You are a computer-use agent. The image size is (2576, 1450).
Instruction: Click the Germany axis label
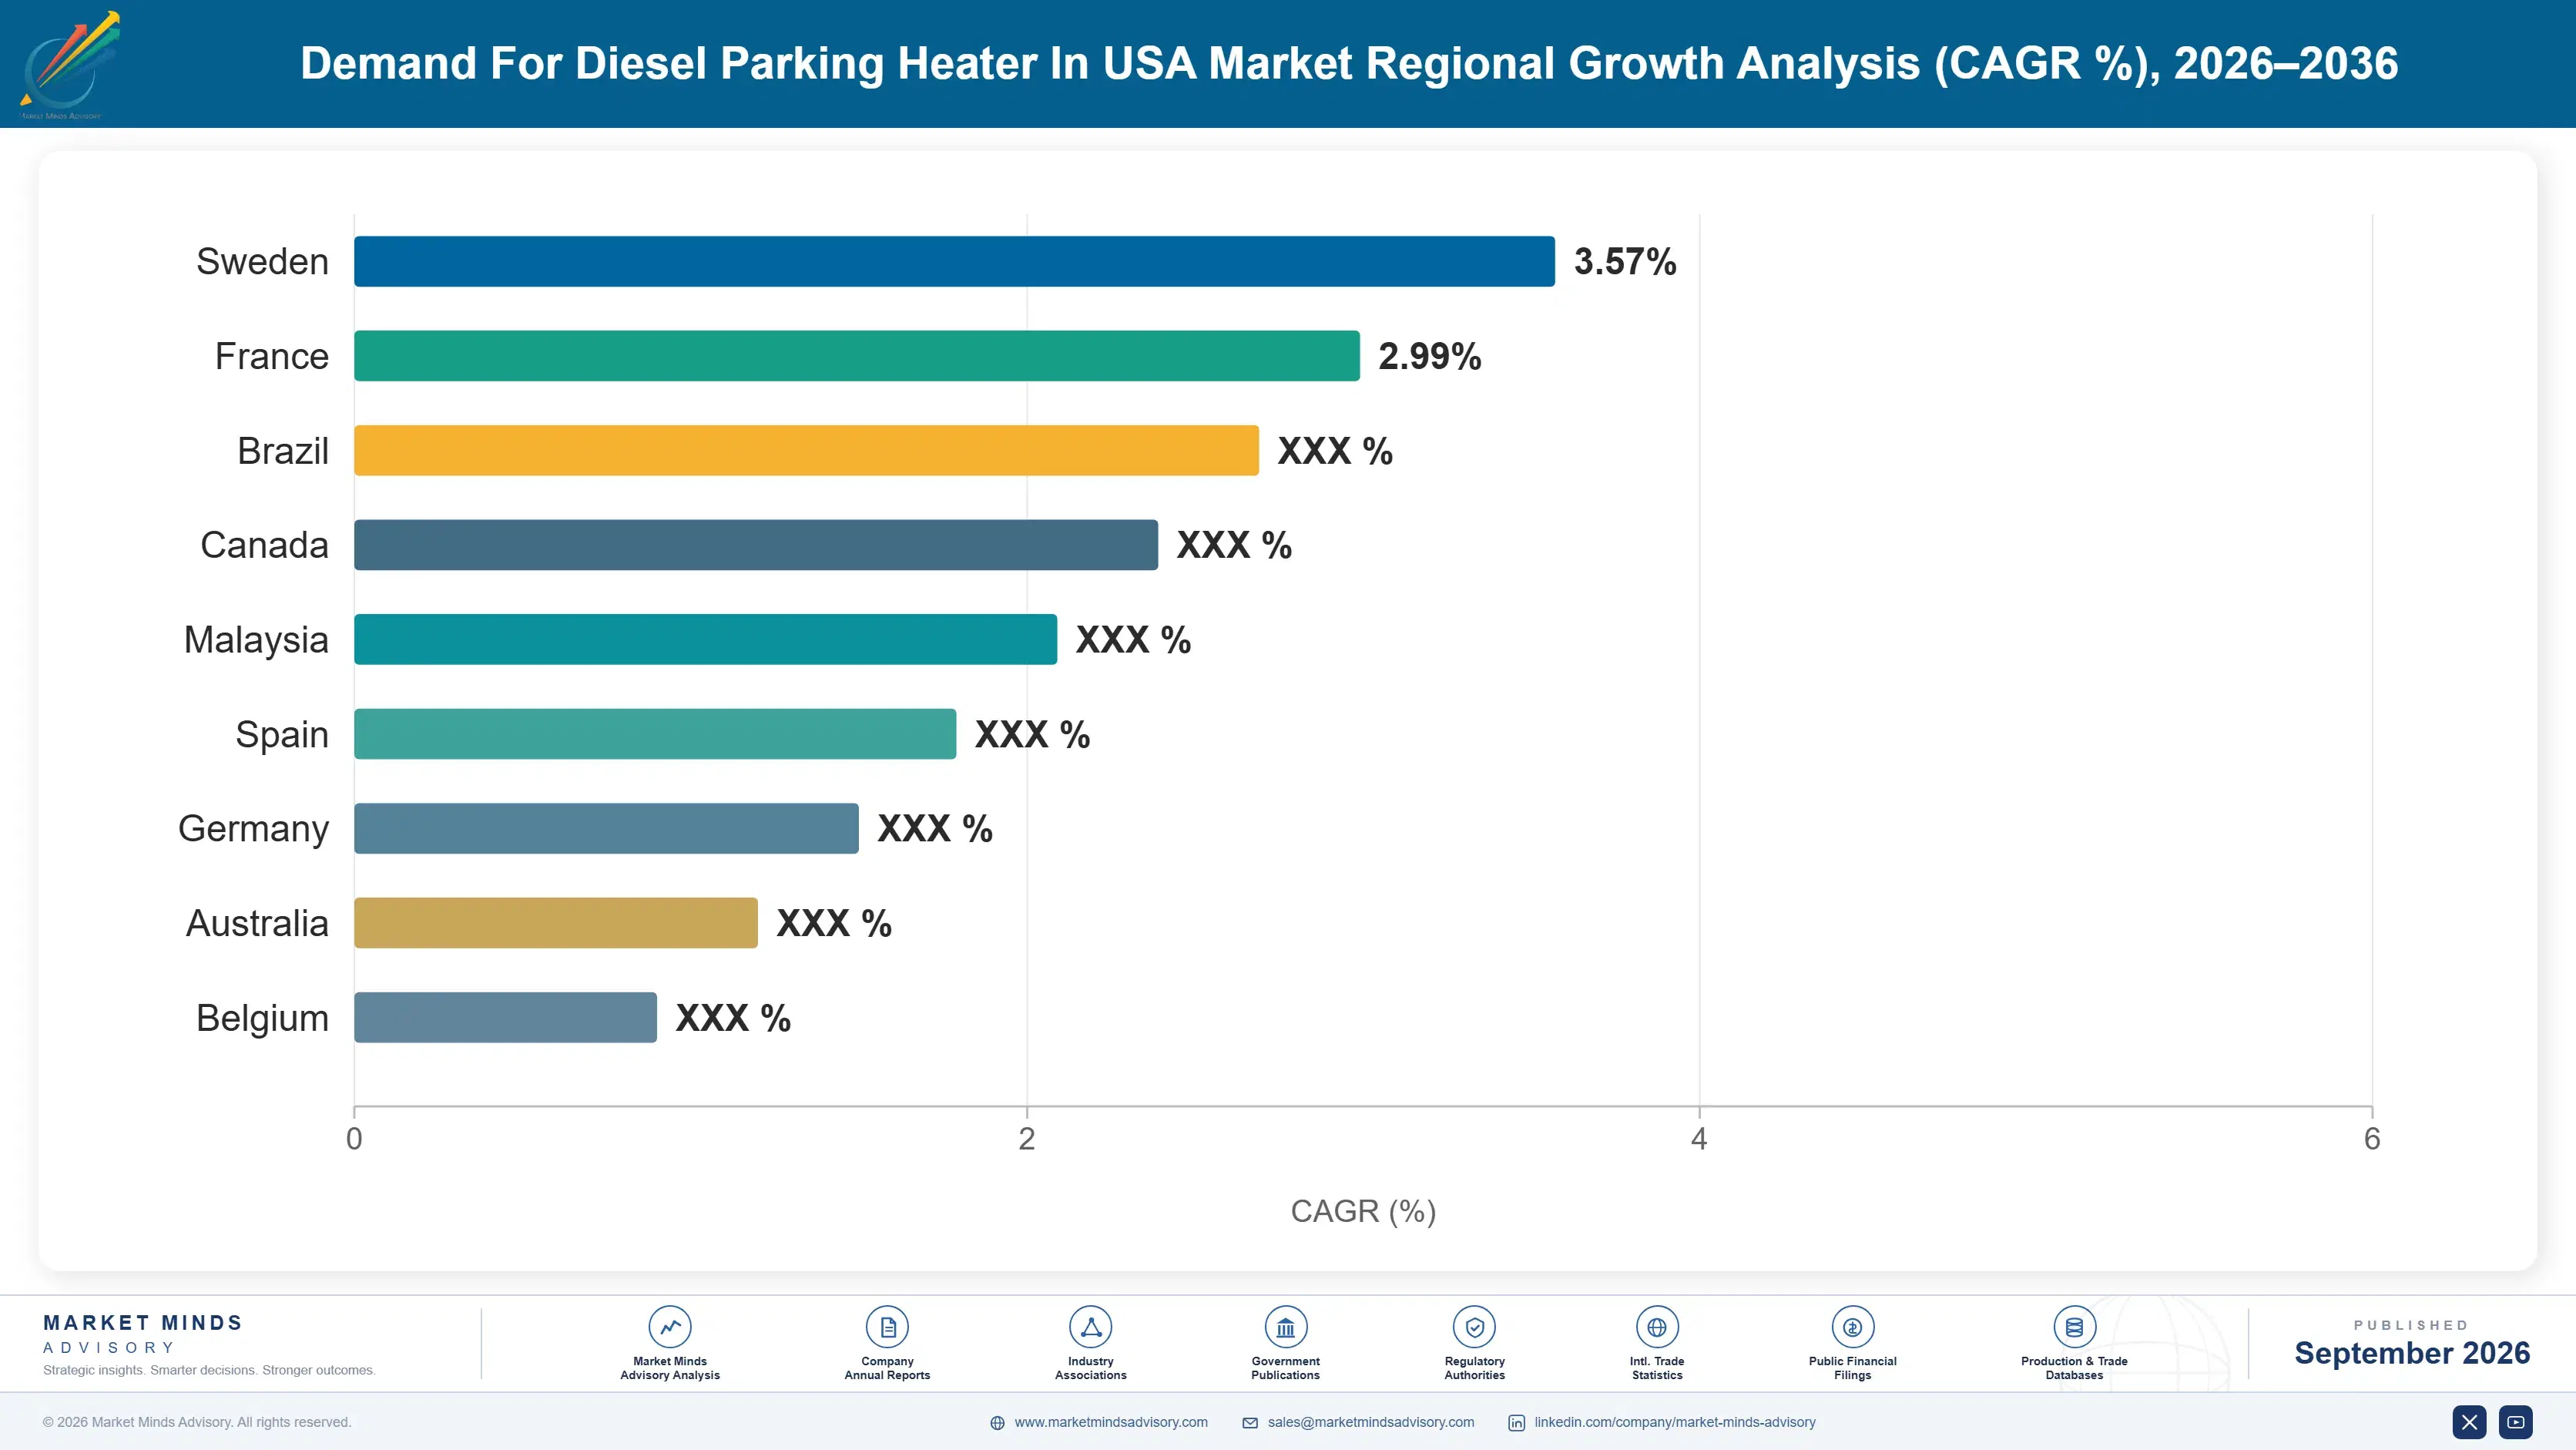253,829
